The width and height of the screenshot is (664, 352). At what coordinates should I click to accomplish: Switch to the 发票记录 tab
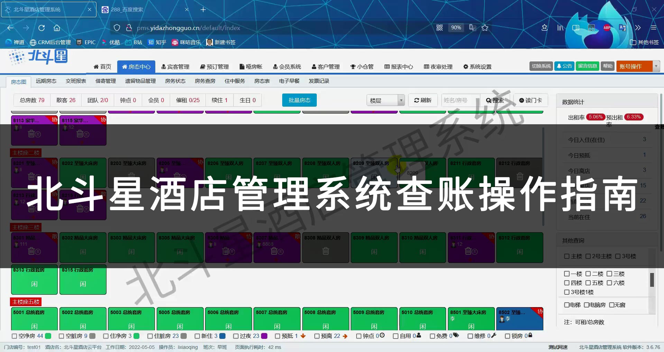(x=319, y=81)
